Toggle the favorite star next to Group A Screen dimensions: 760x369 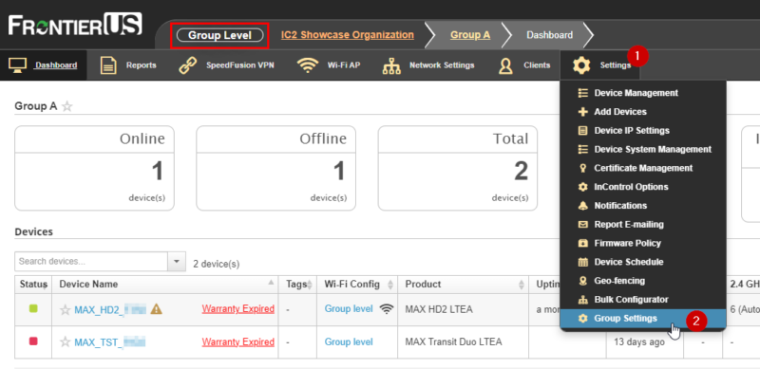click(66, 106)
